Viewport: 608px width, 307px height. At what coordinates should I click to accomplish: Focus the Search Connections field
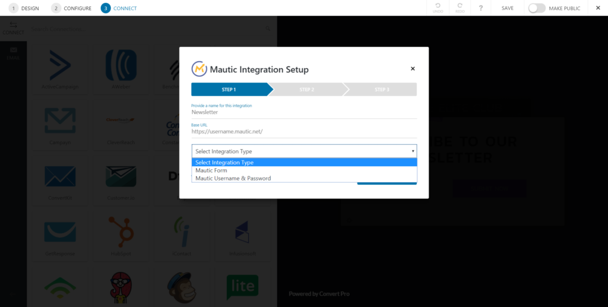click(x=147, y=29)
